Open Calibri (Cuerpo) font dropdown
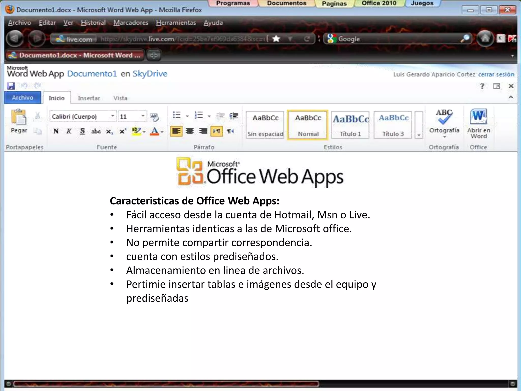The height and width of the screenshot is (391, 521). (x=112, y=116)
